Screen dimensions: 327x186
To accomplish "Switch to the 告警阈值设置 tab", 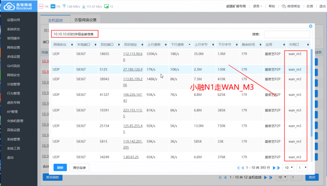I will tap(85, 20).
